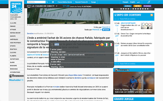Open France Médias Monde menu
The image size is (163, 101).
pos(65,2)
